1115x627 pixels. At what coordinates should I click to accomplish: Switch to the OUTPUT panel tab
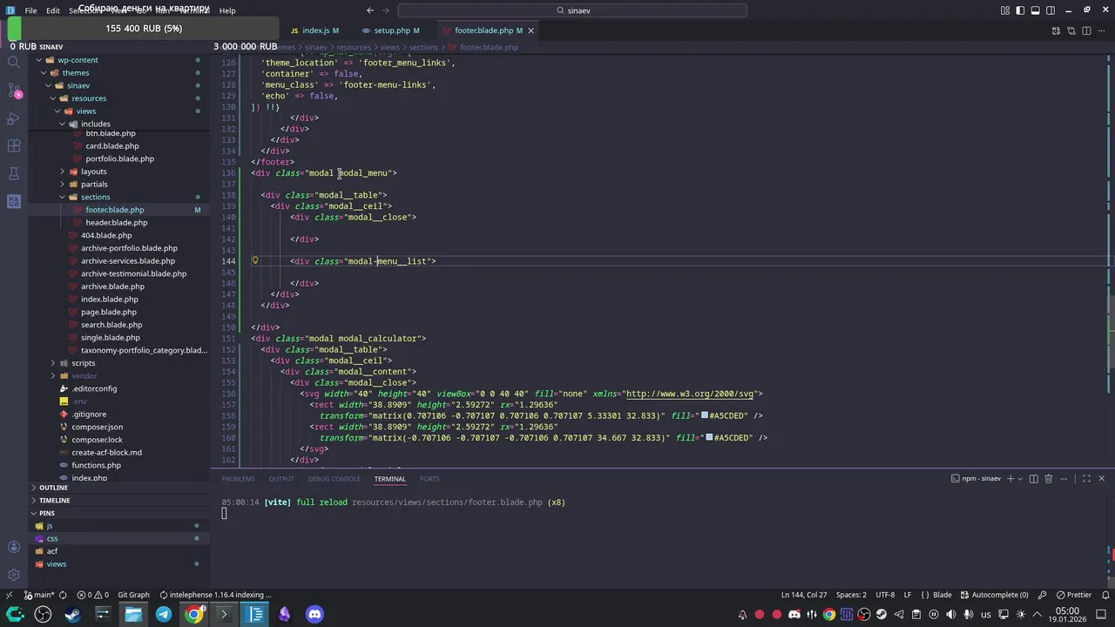[281, 479]
